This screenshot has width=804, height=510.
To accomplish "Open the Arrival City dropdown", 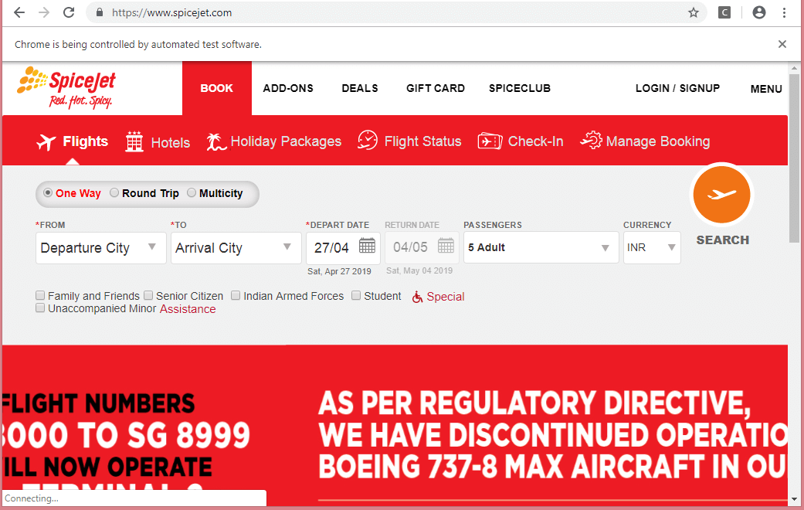I will [236, 248].
